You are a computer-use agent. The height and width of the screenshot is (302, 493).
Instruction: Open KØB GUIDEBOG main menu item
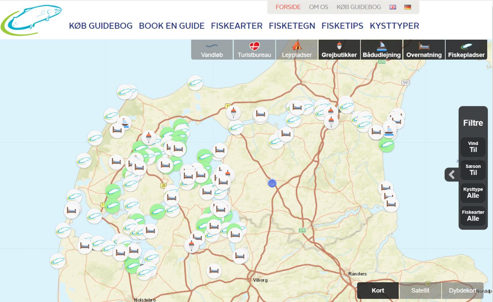(101, 26)
